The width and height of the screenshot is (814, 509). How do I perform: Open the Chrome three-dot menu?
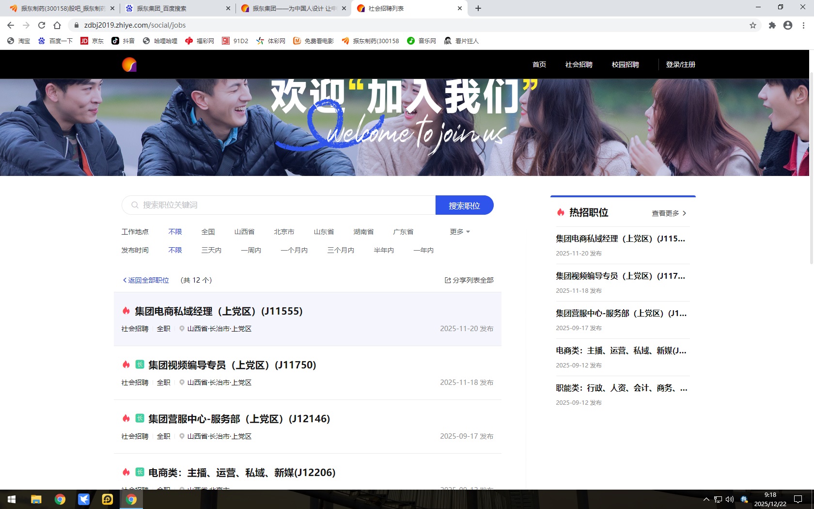(803, 25)
